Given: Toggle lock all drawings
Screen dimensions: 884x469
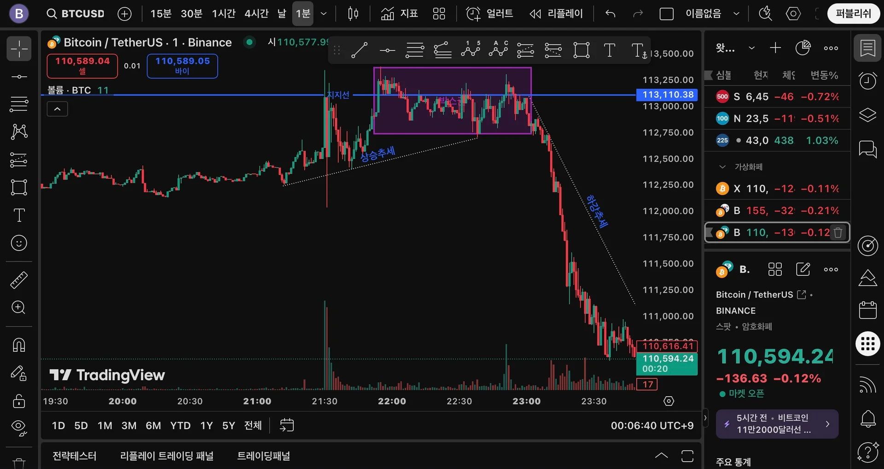Looking at the screenshot, I should 19,400.
